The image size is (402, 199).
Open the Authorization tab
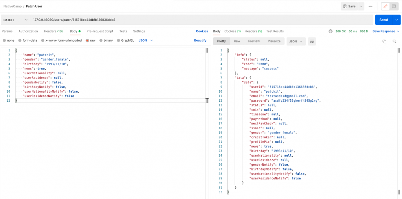coord(28,31)
